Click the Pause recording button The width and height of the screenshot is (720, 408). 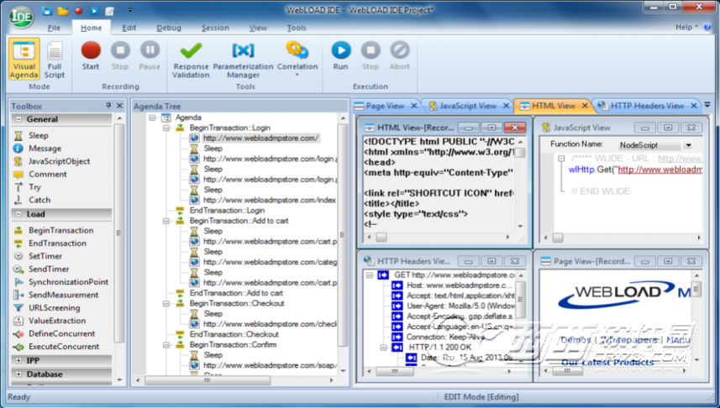150,55
